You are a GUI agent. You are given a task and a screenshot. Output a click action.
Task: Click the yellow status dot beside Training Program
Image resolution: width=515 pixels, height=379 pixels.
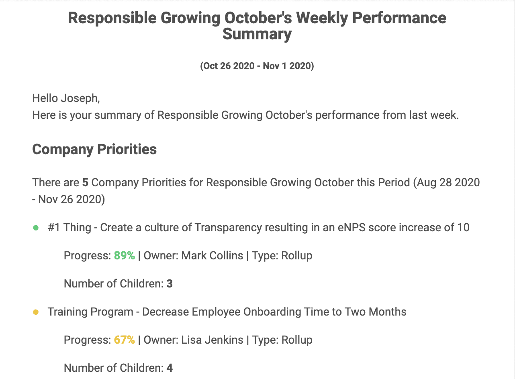tap(36, 312)
